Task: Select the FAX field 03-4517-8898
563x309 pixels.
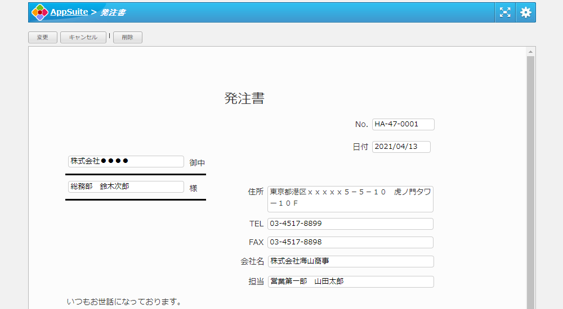Action: point(350,242)
